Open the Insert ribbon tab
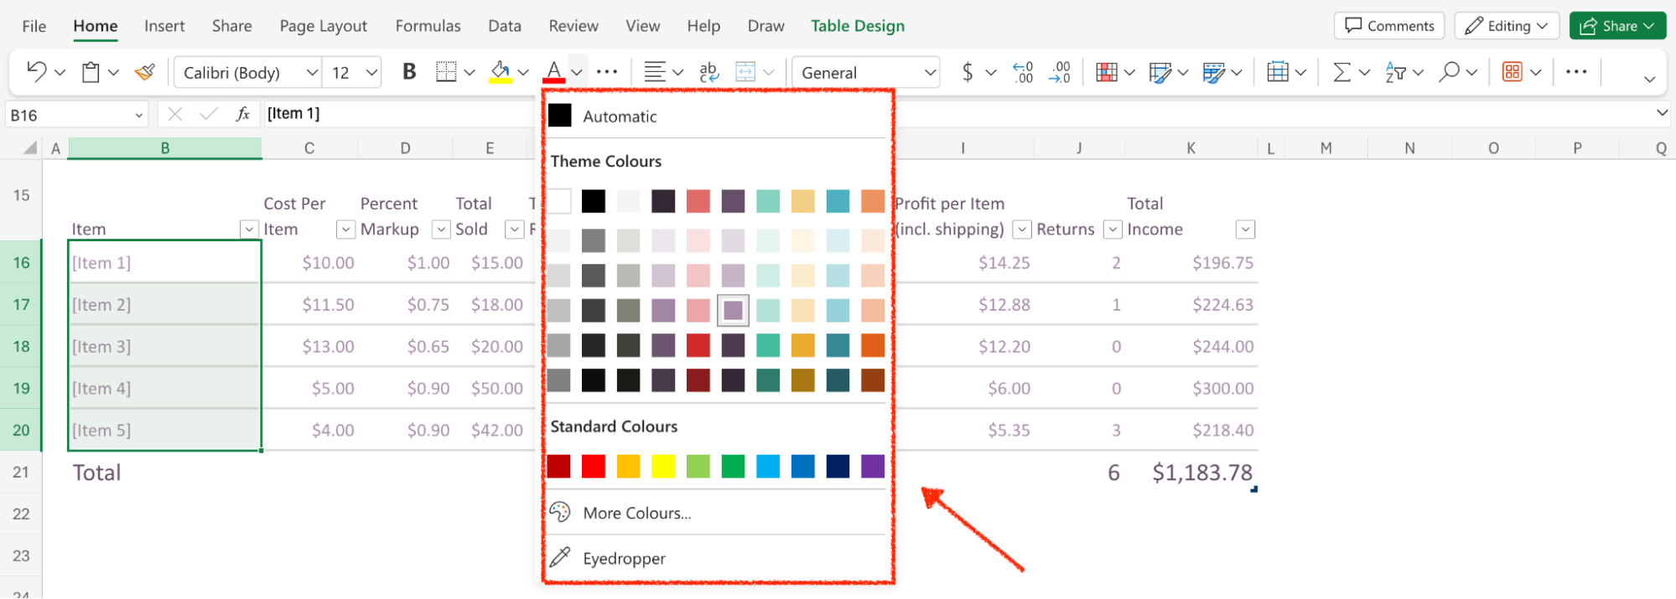 pyautogui.click(x=164, y=26)
